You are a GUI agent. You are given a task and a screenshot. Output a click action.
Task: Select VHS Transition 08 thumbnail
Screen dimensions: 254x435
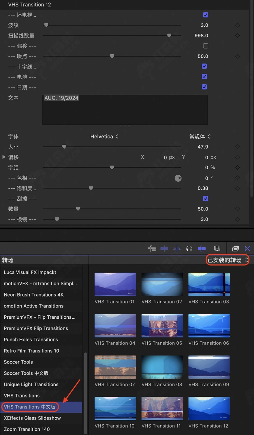point(162,367)
